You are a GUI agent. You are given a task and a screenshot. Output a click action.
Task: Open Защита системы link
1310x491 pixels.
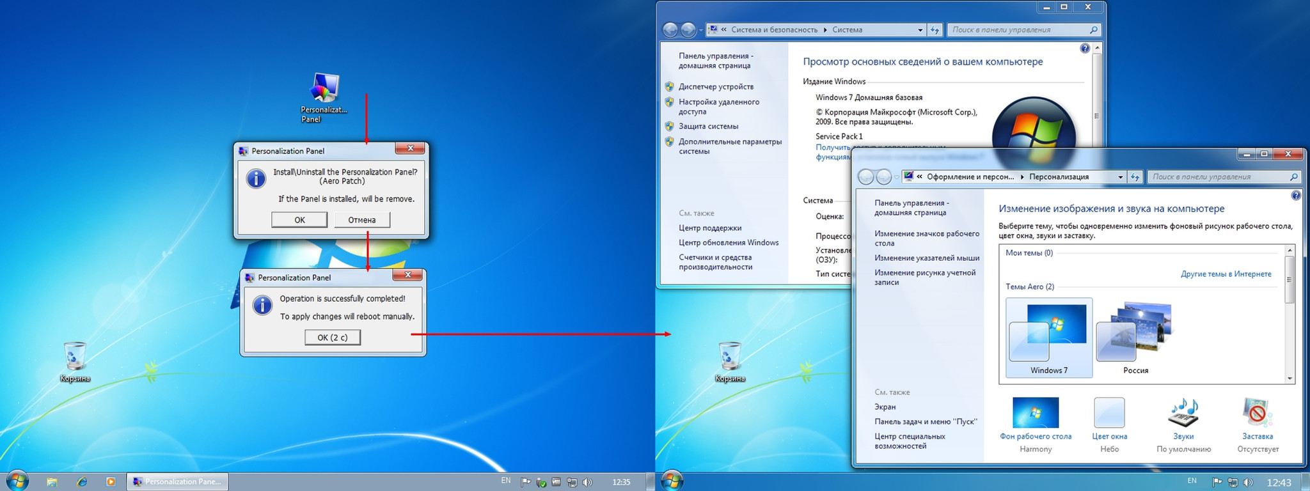(708, 127)
